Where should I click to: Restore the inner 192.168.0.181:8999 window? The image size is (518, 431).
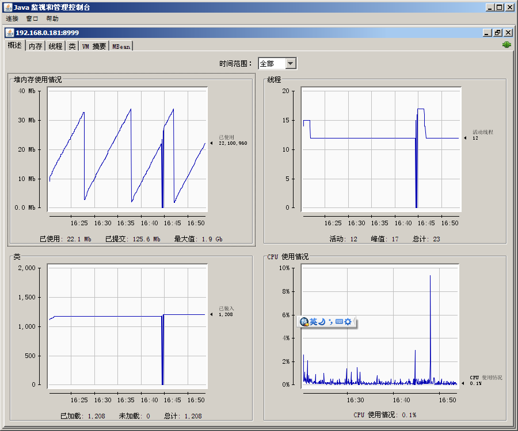[498, 33]
